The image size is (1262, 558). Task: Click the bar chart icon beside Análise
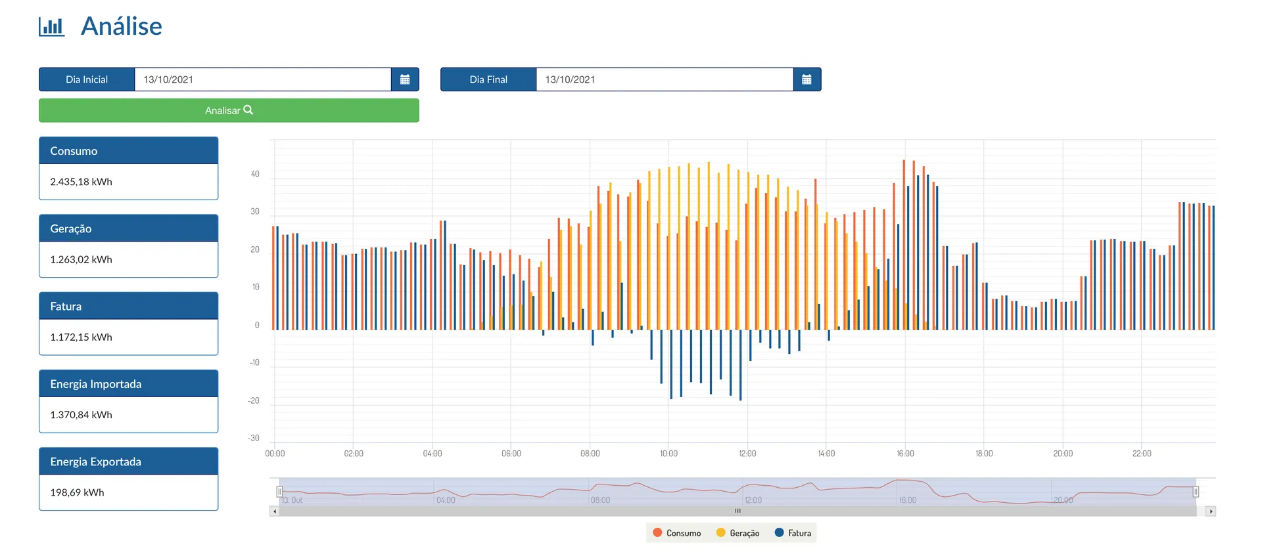[51, 27]
